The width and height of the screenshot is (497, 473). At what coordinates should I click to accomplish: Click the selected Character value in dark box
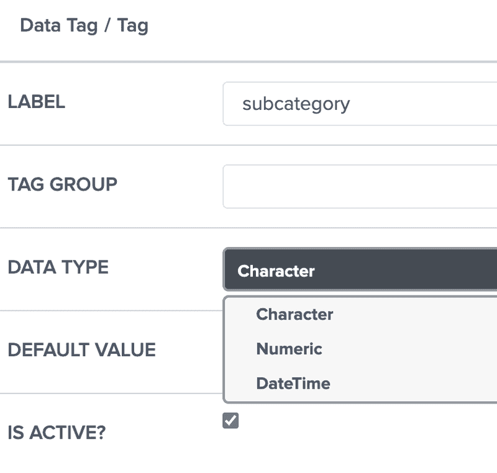(x=276, y=271)
